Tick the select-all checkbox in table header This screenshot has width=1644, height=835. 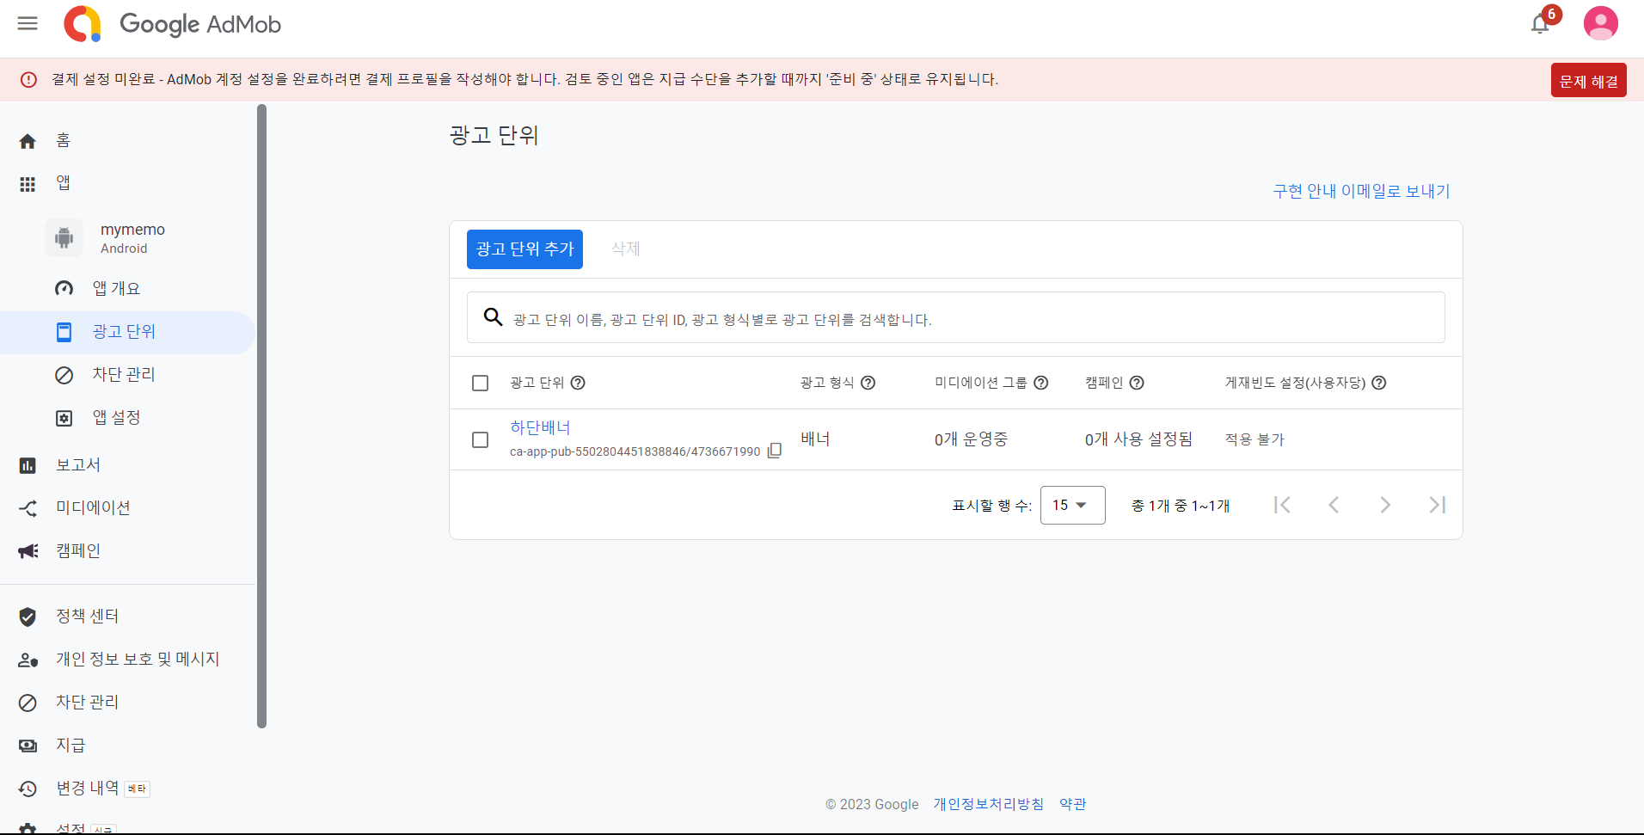(x=481, y=383)
